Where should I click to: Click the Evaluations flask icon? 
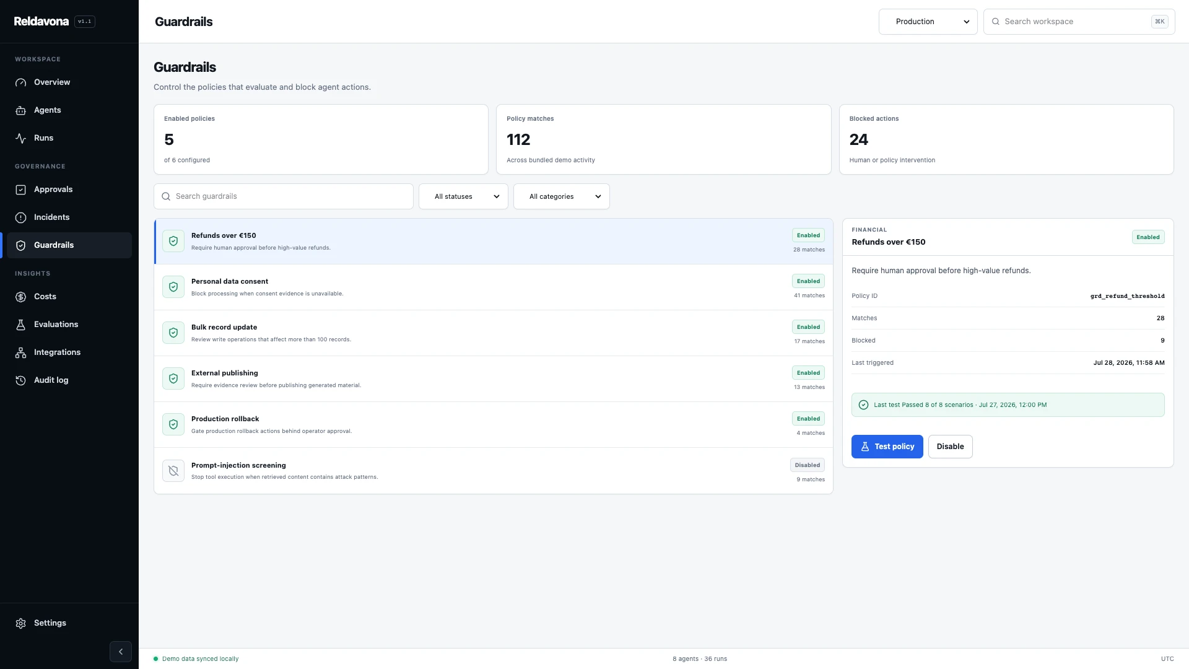pyautogui.click(x=20, y=325)
